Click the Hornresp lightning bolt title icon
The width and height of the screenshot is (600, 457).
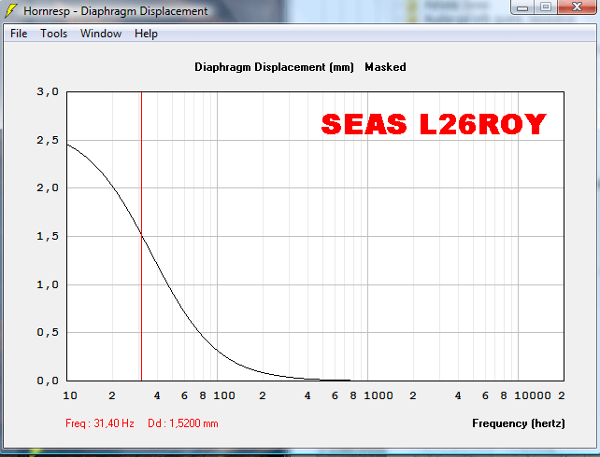click(11, 10)
